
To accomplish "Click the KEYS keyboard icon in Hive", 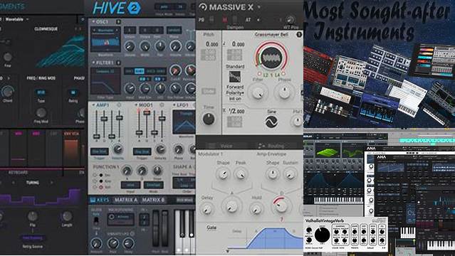I will pyautogui.click(x=93, y=200).
